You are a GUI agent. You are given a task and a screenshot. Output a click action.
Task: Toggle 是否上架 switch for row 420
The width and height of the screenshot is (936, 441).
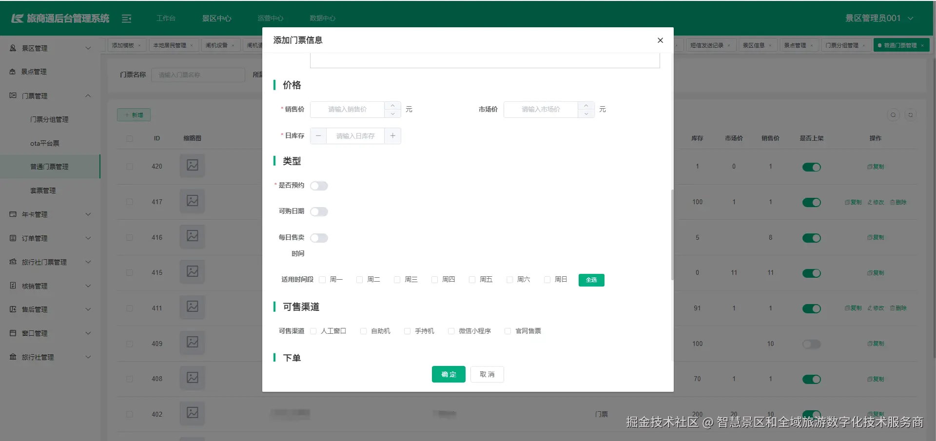tap(812, 167)
